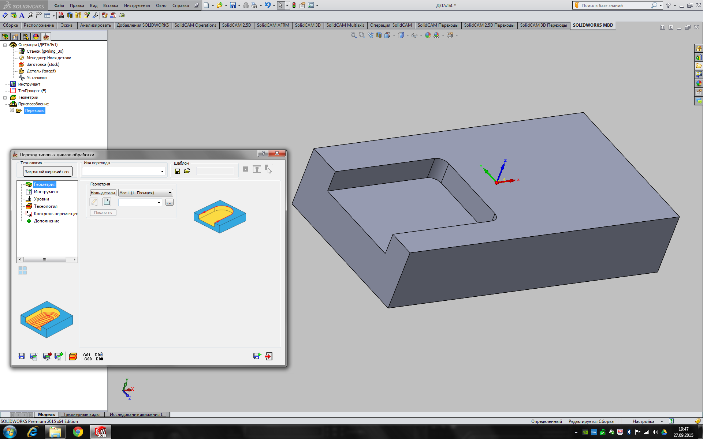
Task: Click the G01 G00 GCode generation icon
Action: coord(88,357)
